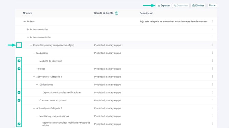Click the help icon beside Uso de la cuenta
The width and height of the screenshot is (229, 128).
click(117, 13)
